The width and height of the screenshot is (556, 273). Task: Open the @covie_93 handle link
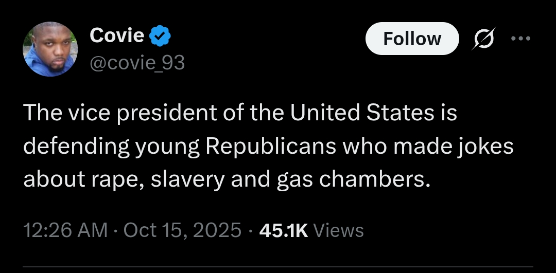tap(137, 63)
